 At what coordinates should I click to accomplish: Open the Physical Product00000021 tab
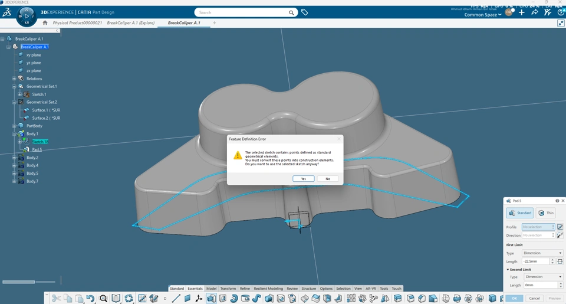tap(77, 23)
